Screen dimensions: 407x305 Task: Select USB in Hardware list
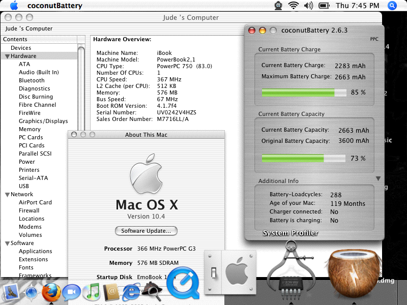coord(24,186)
